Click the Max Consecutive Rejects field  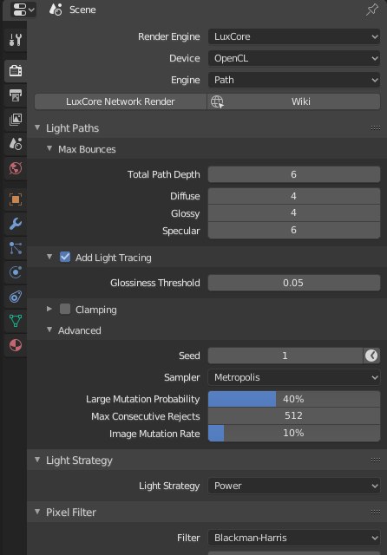click(x=294, y=416)
